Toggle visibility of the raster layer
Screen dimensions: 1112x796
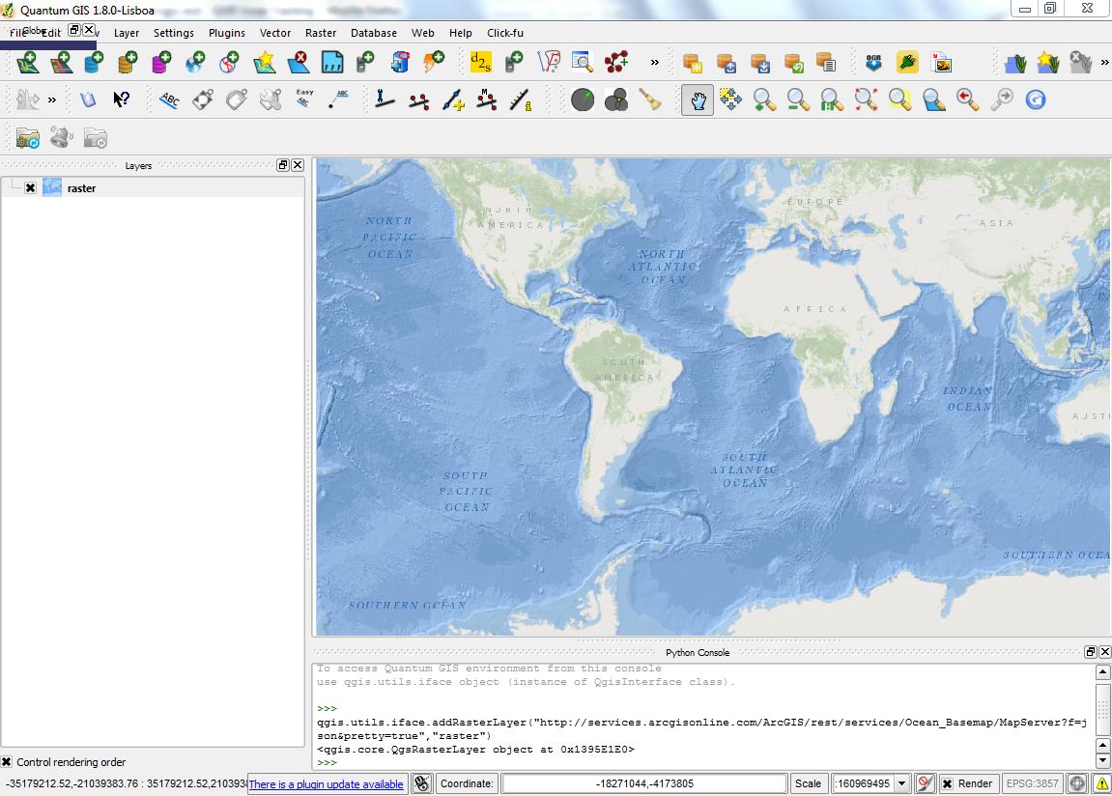tap(30, 188)
